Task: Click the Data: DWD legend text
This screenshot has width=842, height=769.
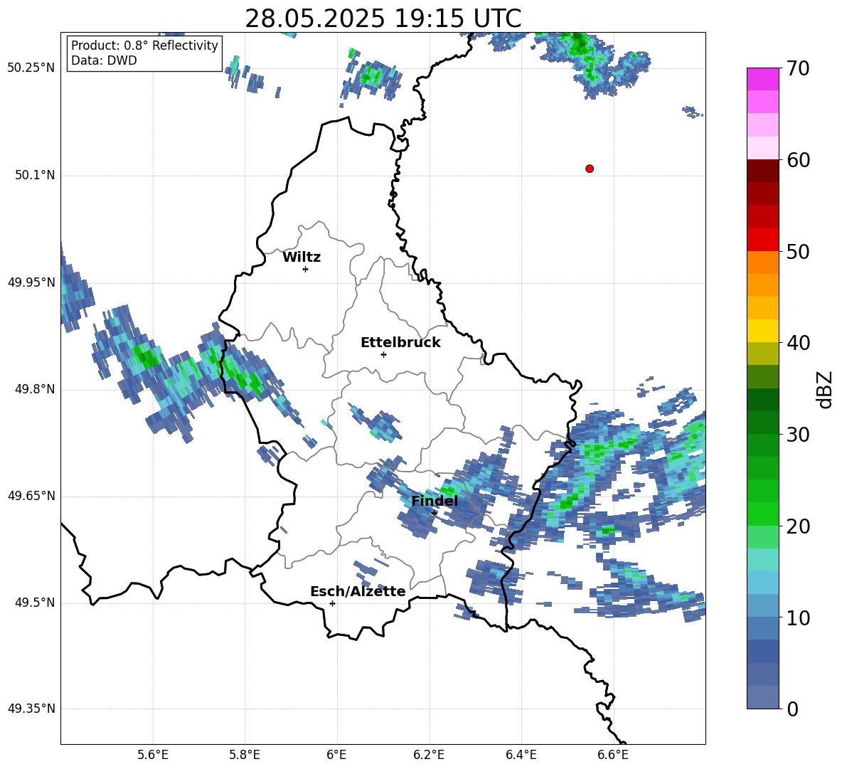Action: [x=104, y=60]
